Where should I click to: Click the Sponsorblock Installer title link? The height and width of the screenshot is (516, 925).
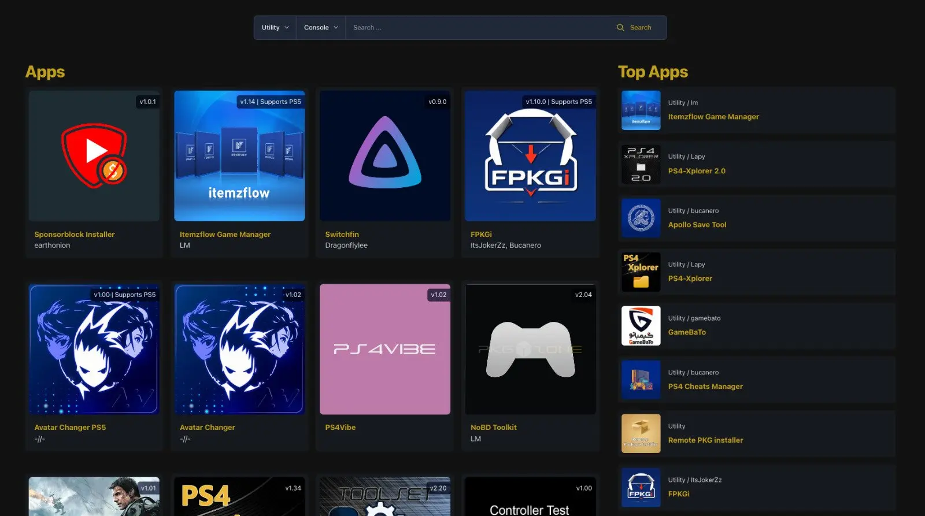(x=75, y=235)
